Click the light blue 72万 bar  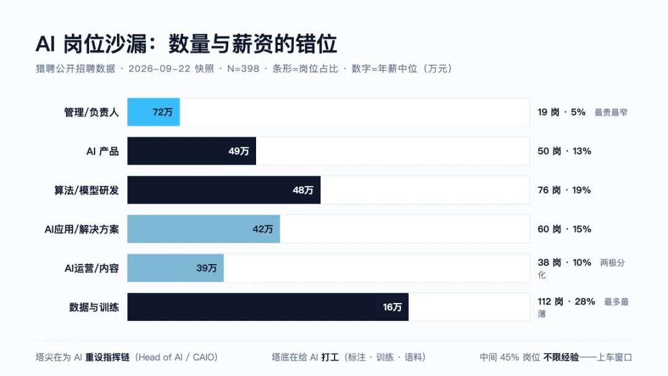(153, 112)
